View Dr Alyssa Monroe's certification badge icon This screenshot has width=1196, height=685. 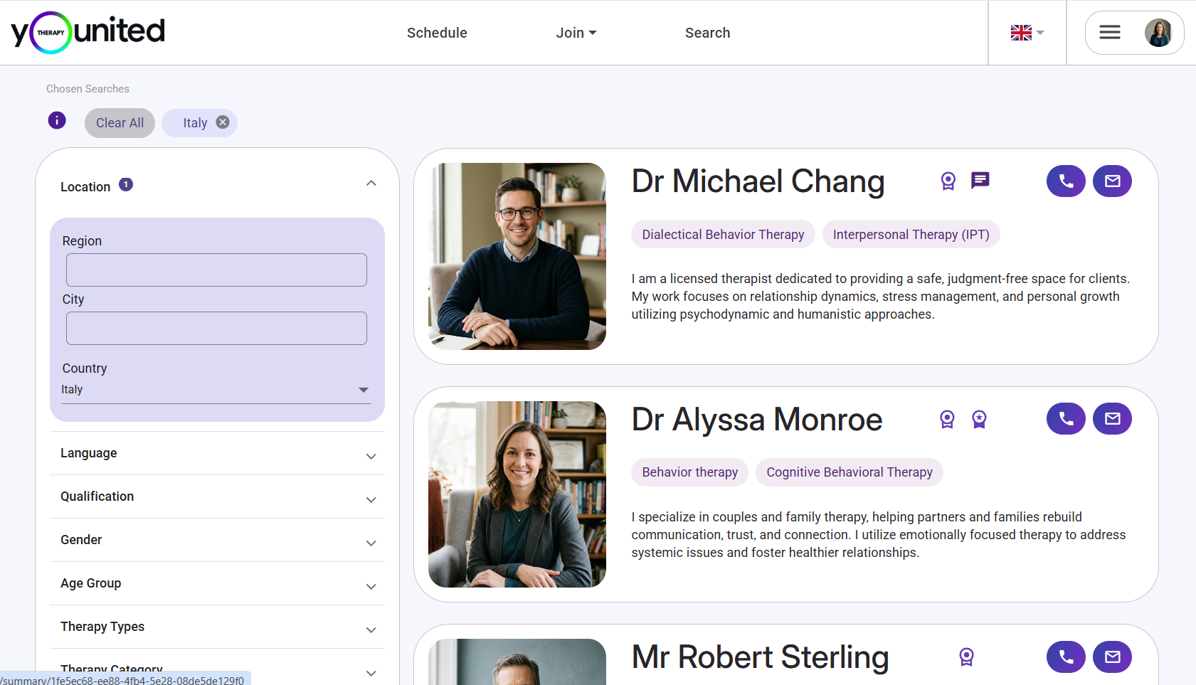[x=946, y=419]
